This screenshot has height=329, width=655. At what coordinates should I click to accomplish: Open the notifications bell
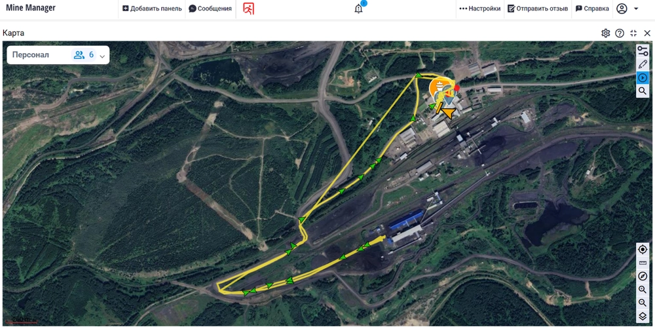click(358, 9)
